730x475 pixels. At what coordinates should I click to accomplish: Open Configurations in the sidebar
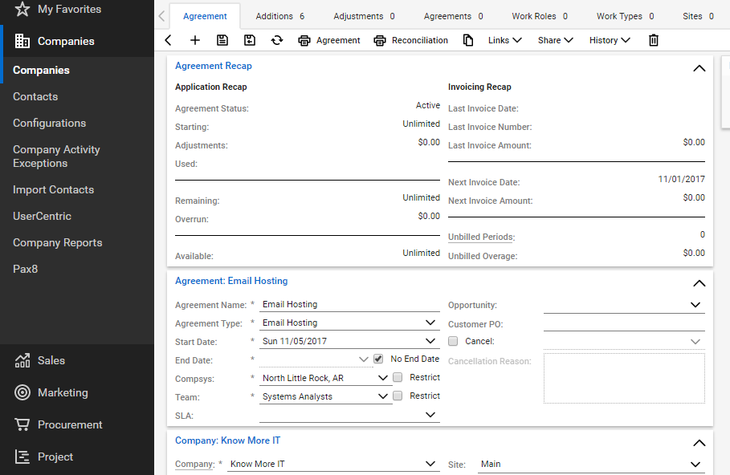tap(49, 124)
